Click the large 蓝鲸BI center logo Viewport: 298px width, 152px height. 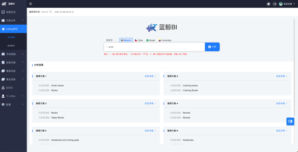click(162, 28)
